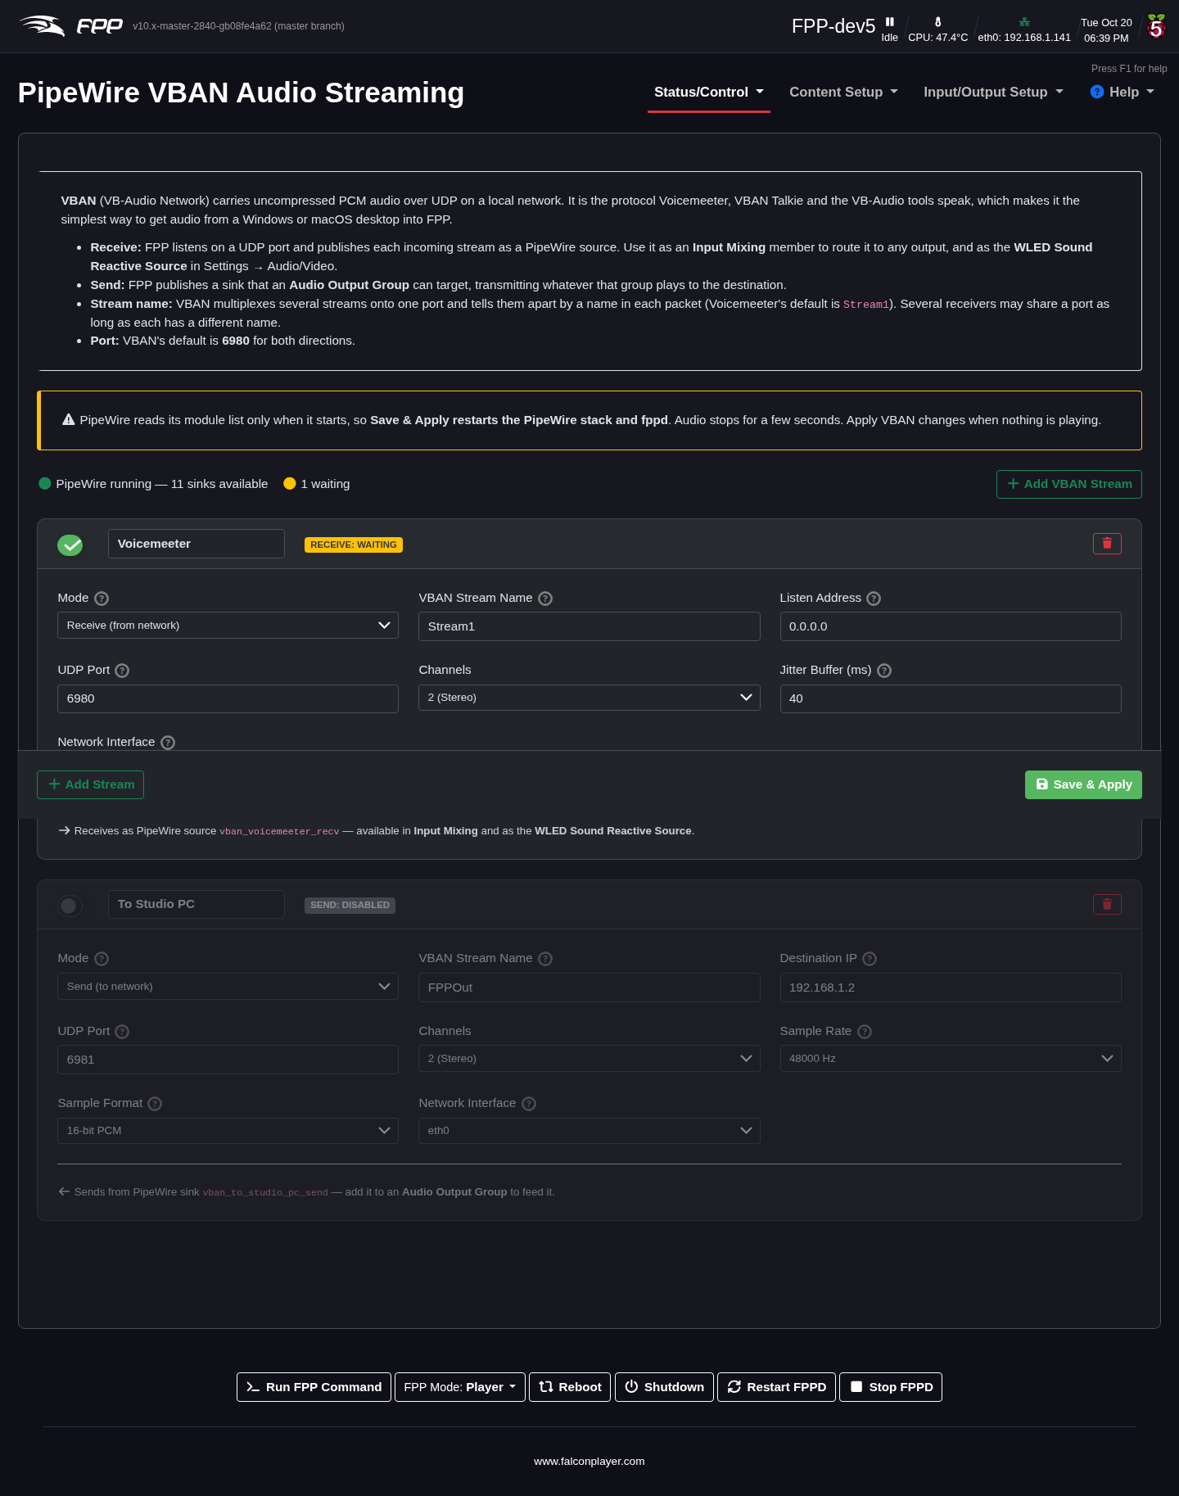Click the warning triangle icon in the alert
This screenshot has height=1496, width=1179.
click(x=69, y=420)
